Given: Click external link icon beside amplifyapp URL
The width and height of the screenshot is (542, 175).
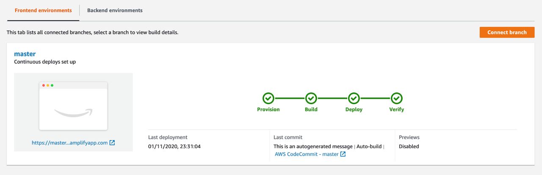Looking at the screenshot, I should 112,143.
